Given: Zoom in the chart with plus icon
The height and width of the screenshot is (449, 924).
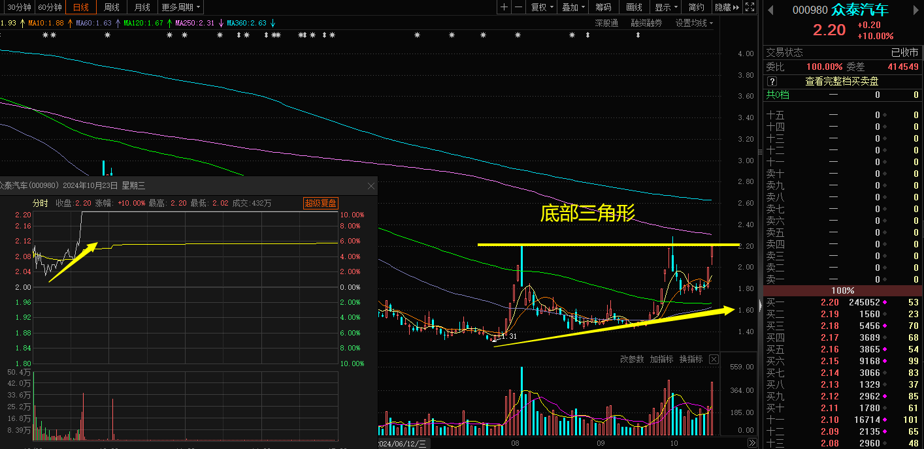Looking at the screenshot, I should click(504, 7).
